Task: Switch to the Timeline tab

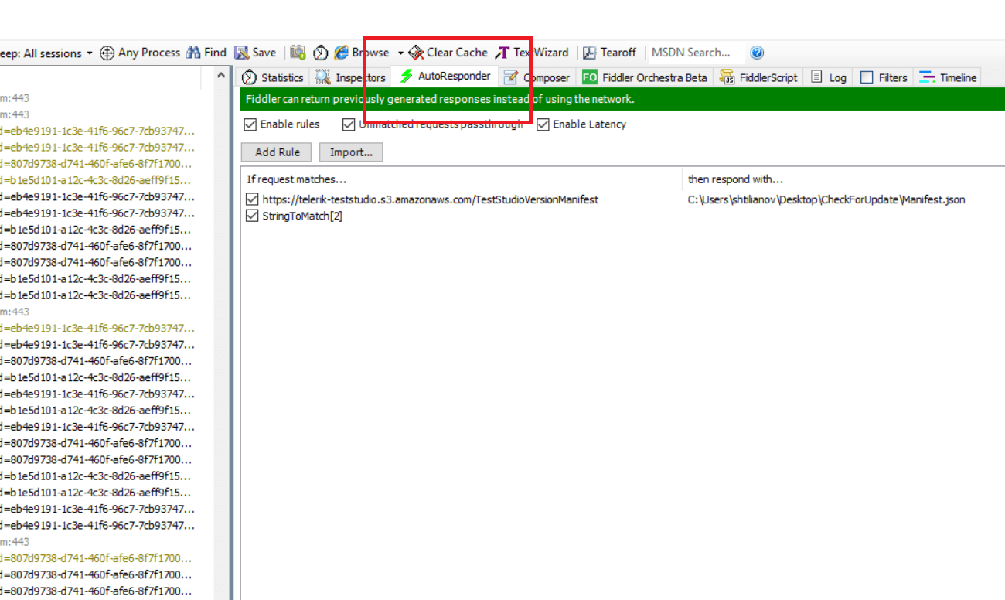Action: click(x=948, y=77)
